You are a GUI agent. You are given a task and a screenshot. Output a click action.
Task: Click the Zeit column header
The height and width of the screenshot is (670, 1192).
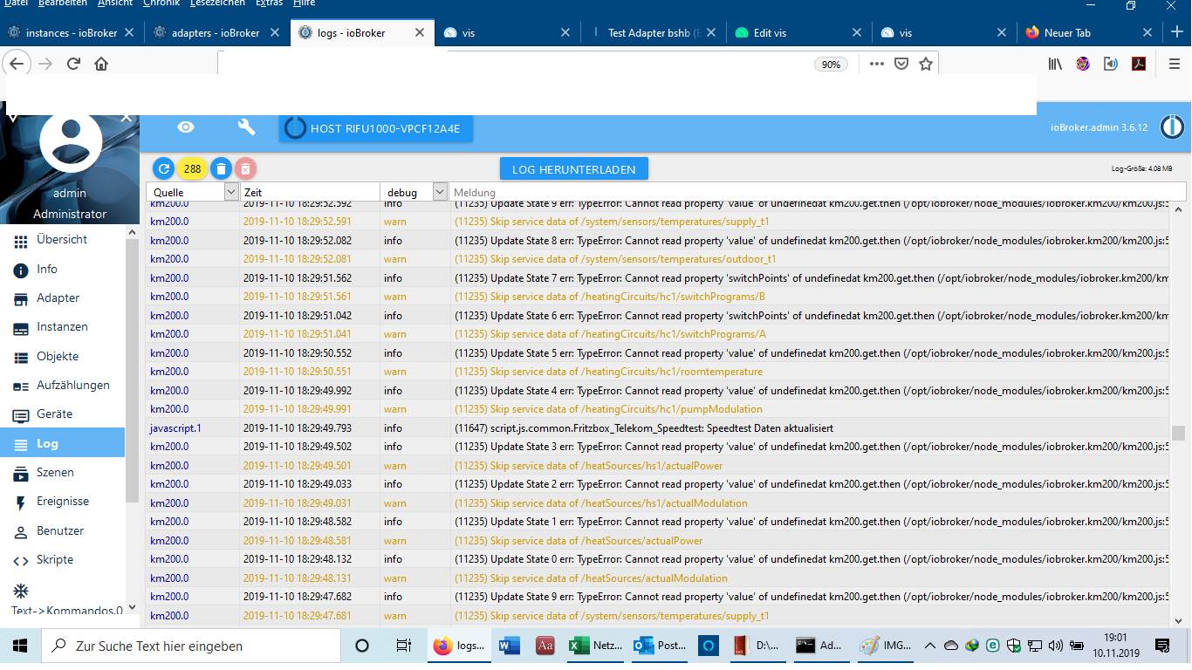pos(251,192)
